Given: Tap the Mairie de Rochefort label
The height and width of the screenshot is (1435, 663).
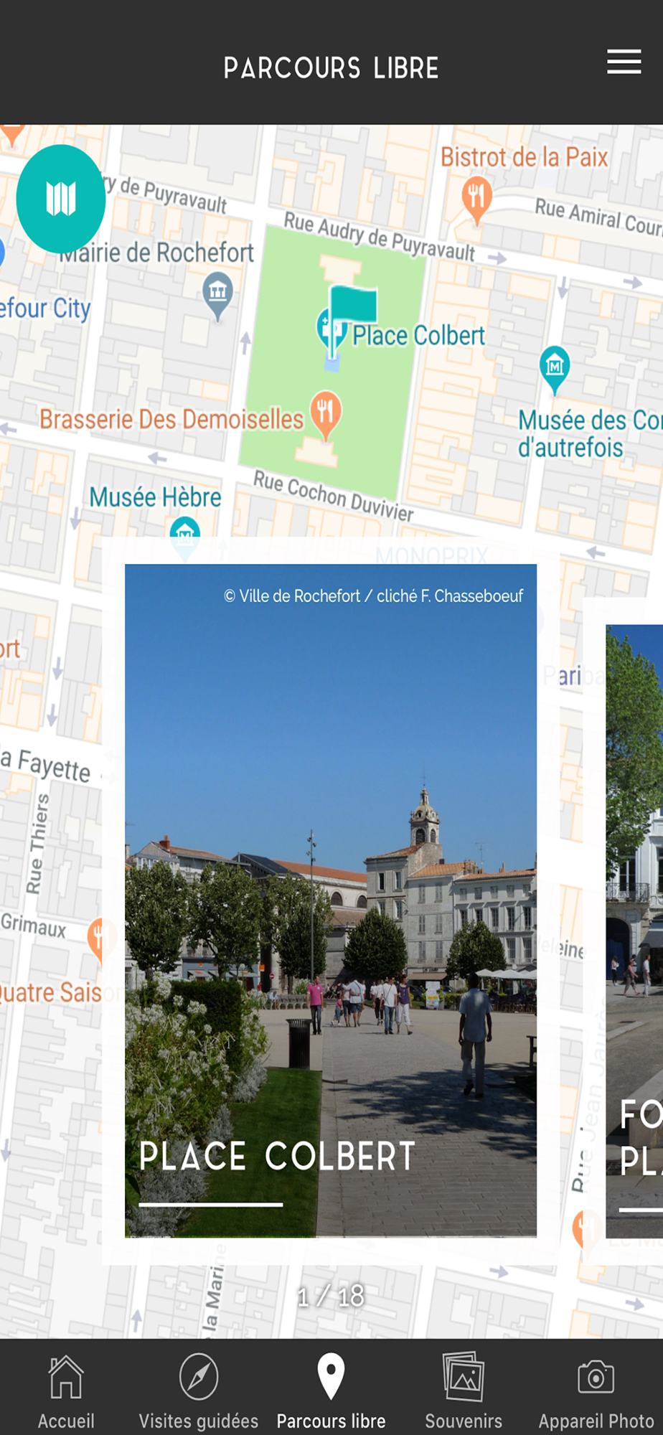Looking at the screenshot, I should [x=157, y=253].
